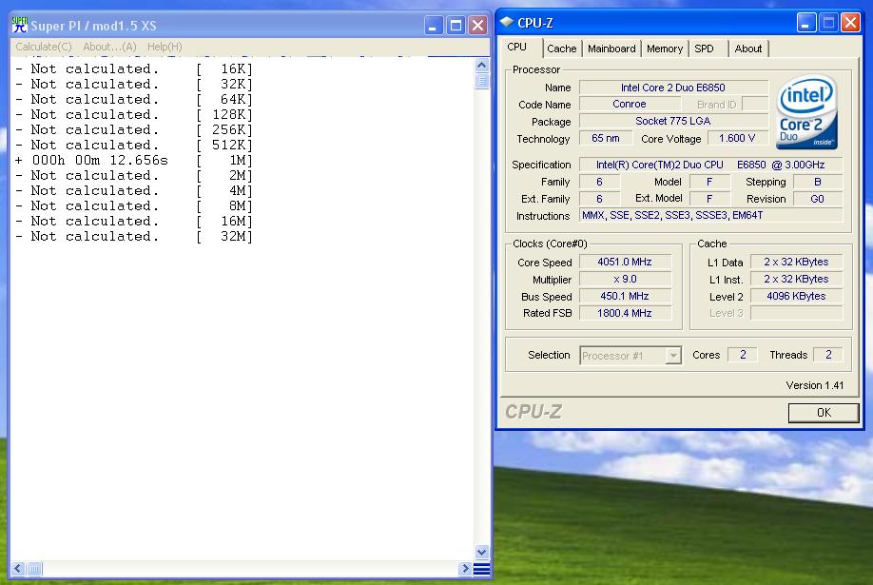Minimize the CPU-Z window
873x585 pixels.
pos(805,23)
